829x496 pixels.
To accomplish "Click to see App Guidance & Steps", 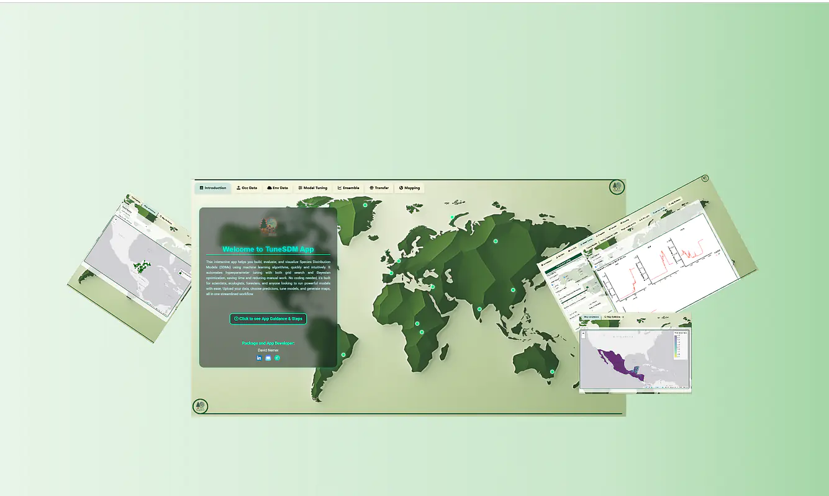I will coord(268,319).
